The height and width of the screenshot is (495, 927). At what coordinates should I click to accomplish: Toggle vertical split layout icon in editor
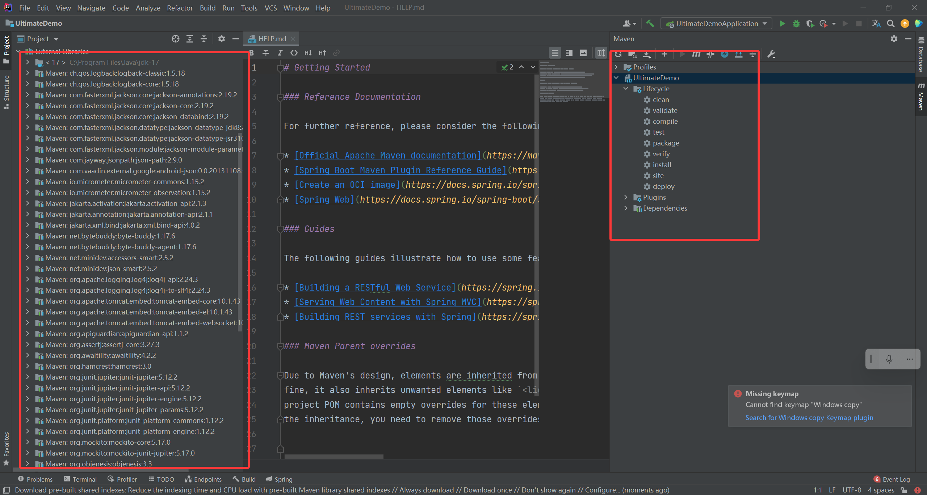coord(601,53)
